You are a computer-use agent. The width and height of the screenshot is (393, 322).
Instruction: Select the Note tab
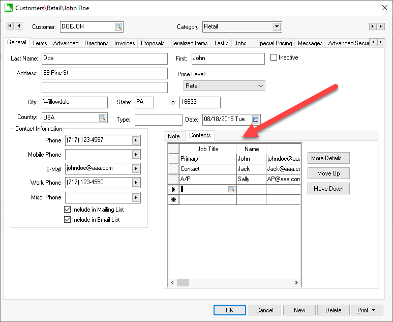tap(174, 136)
